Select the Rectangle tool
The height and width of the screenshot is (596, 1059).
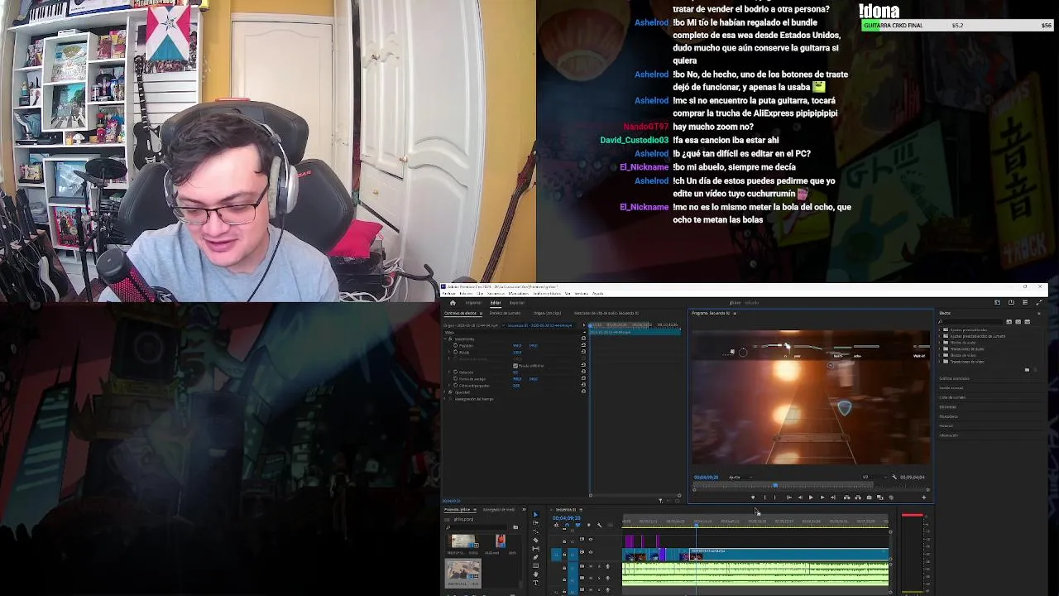coord(535,565)
